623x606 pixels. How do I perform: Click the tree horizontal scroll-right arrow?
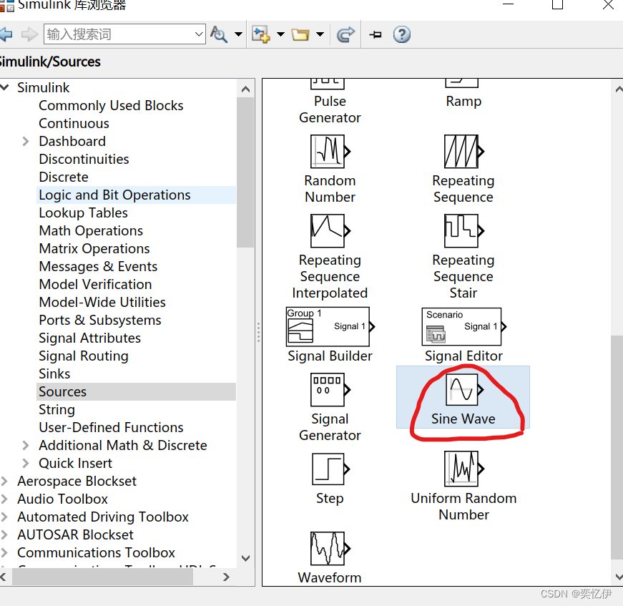coord(226,577)
